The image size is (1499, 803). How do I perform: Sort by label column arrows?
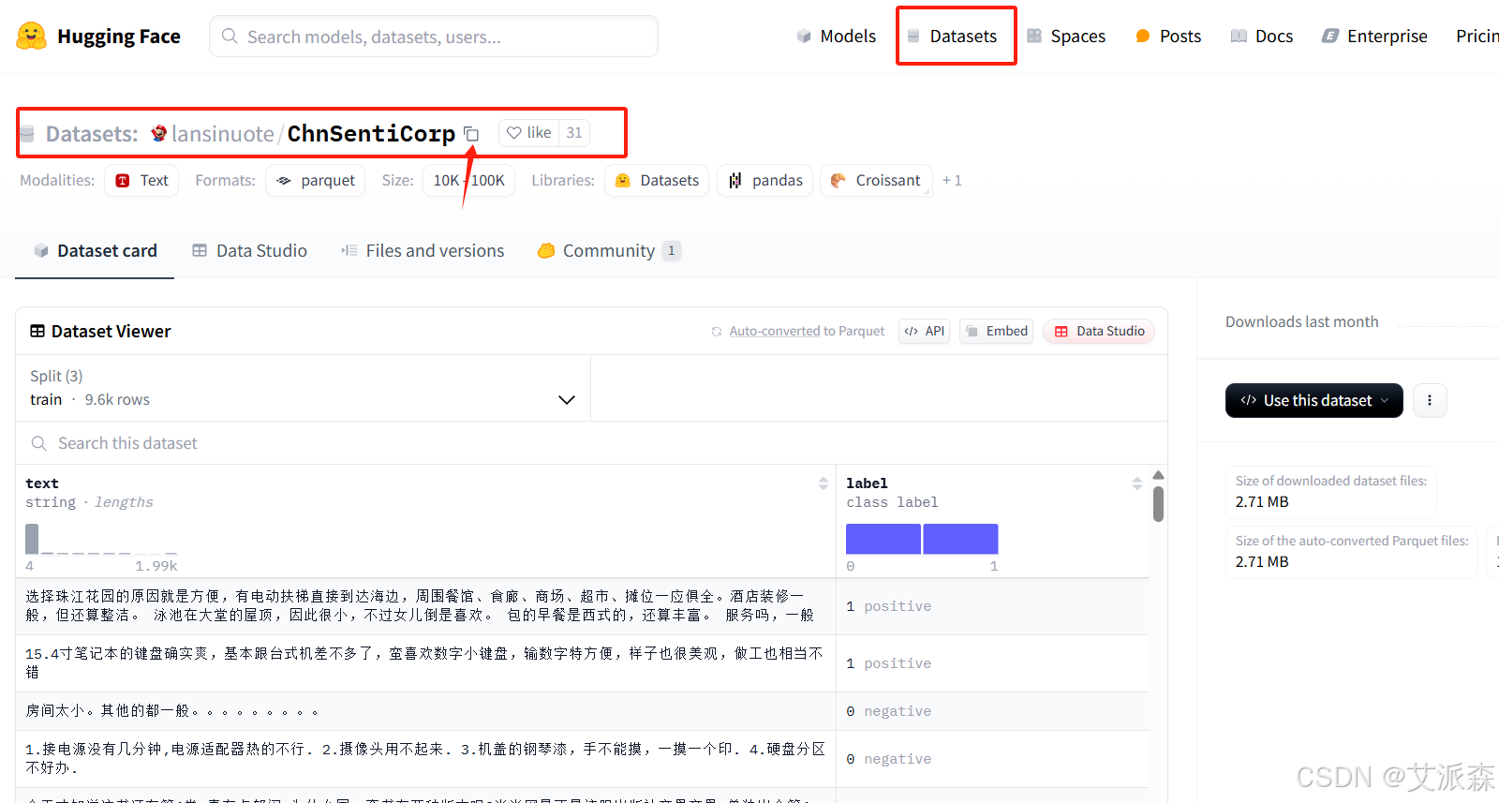[x=1136, y=483]
